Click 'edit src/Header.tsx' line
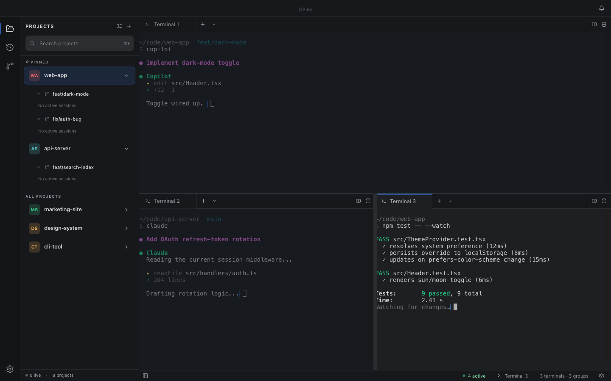The width and height of the screenshot is (611, 381). [184, 83]
